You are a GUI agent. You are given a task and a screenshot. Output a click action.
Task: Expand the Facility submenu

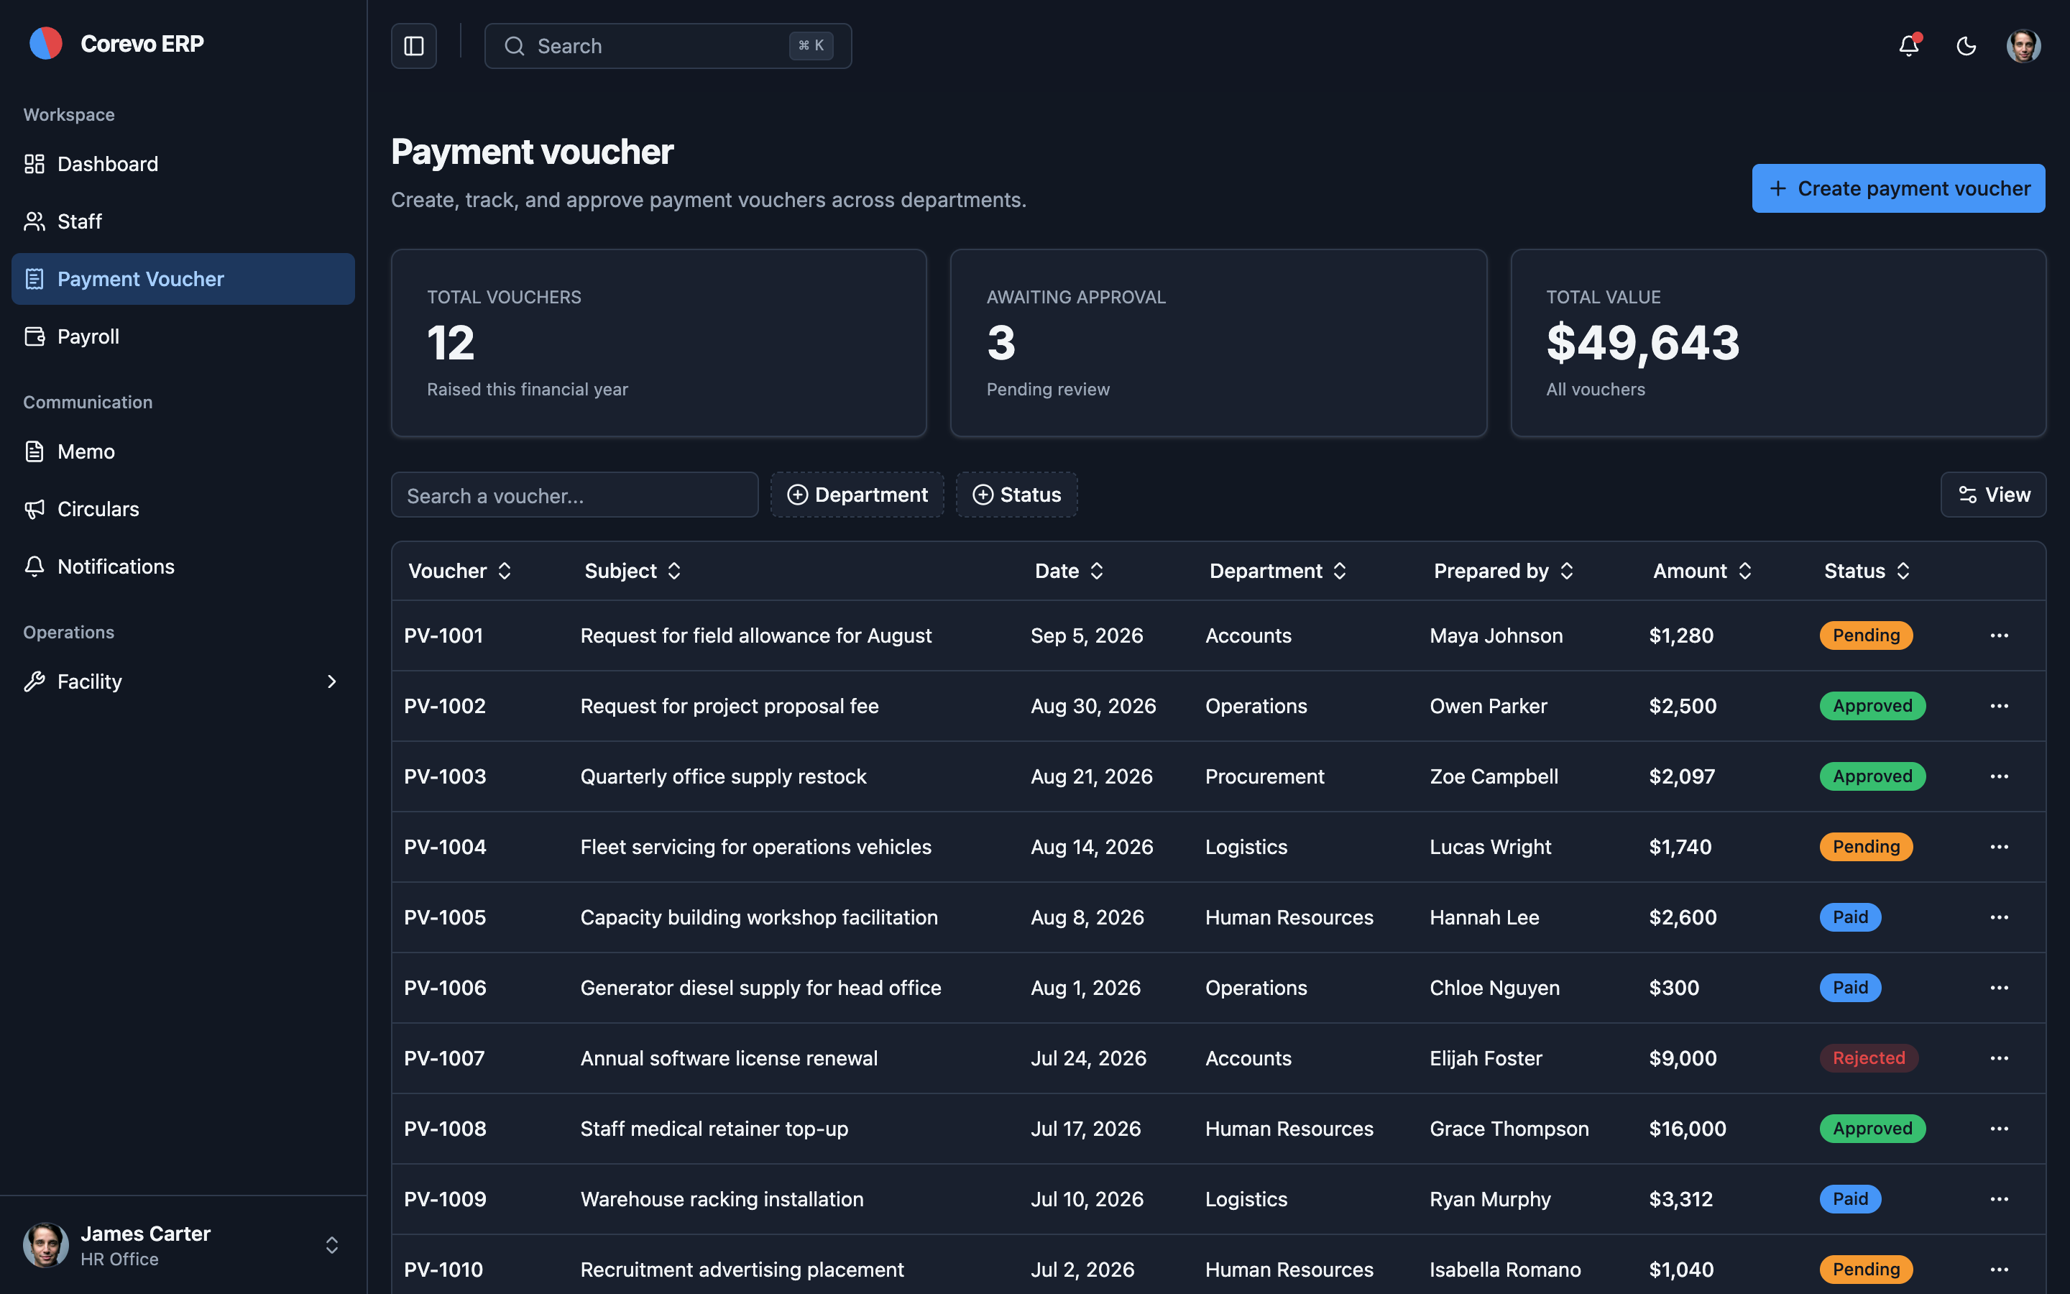pyautogui.click(x=183, y=682)
